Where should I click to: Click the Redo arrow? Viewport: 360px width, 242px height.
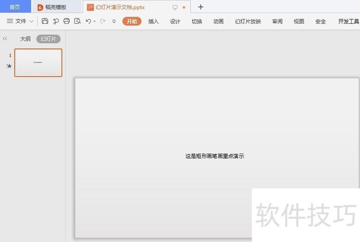coord(103,21)
